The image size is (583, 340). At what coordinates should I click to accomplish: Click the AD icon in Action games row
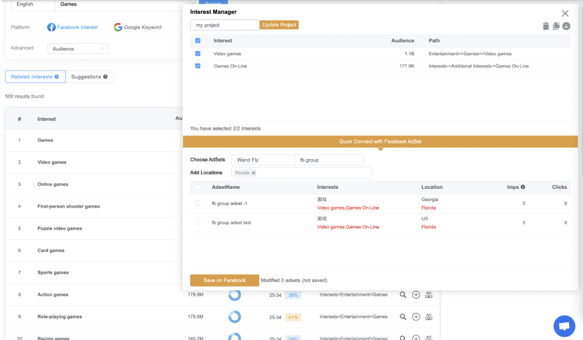point(429,294)
